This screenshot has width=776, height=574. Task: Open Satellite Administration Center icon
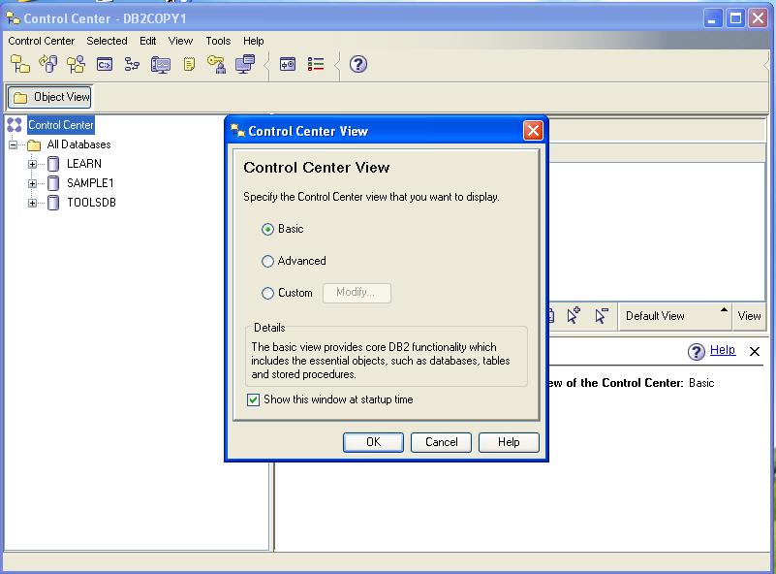(x=76, y=64)
